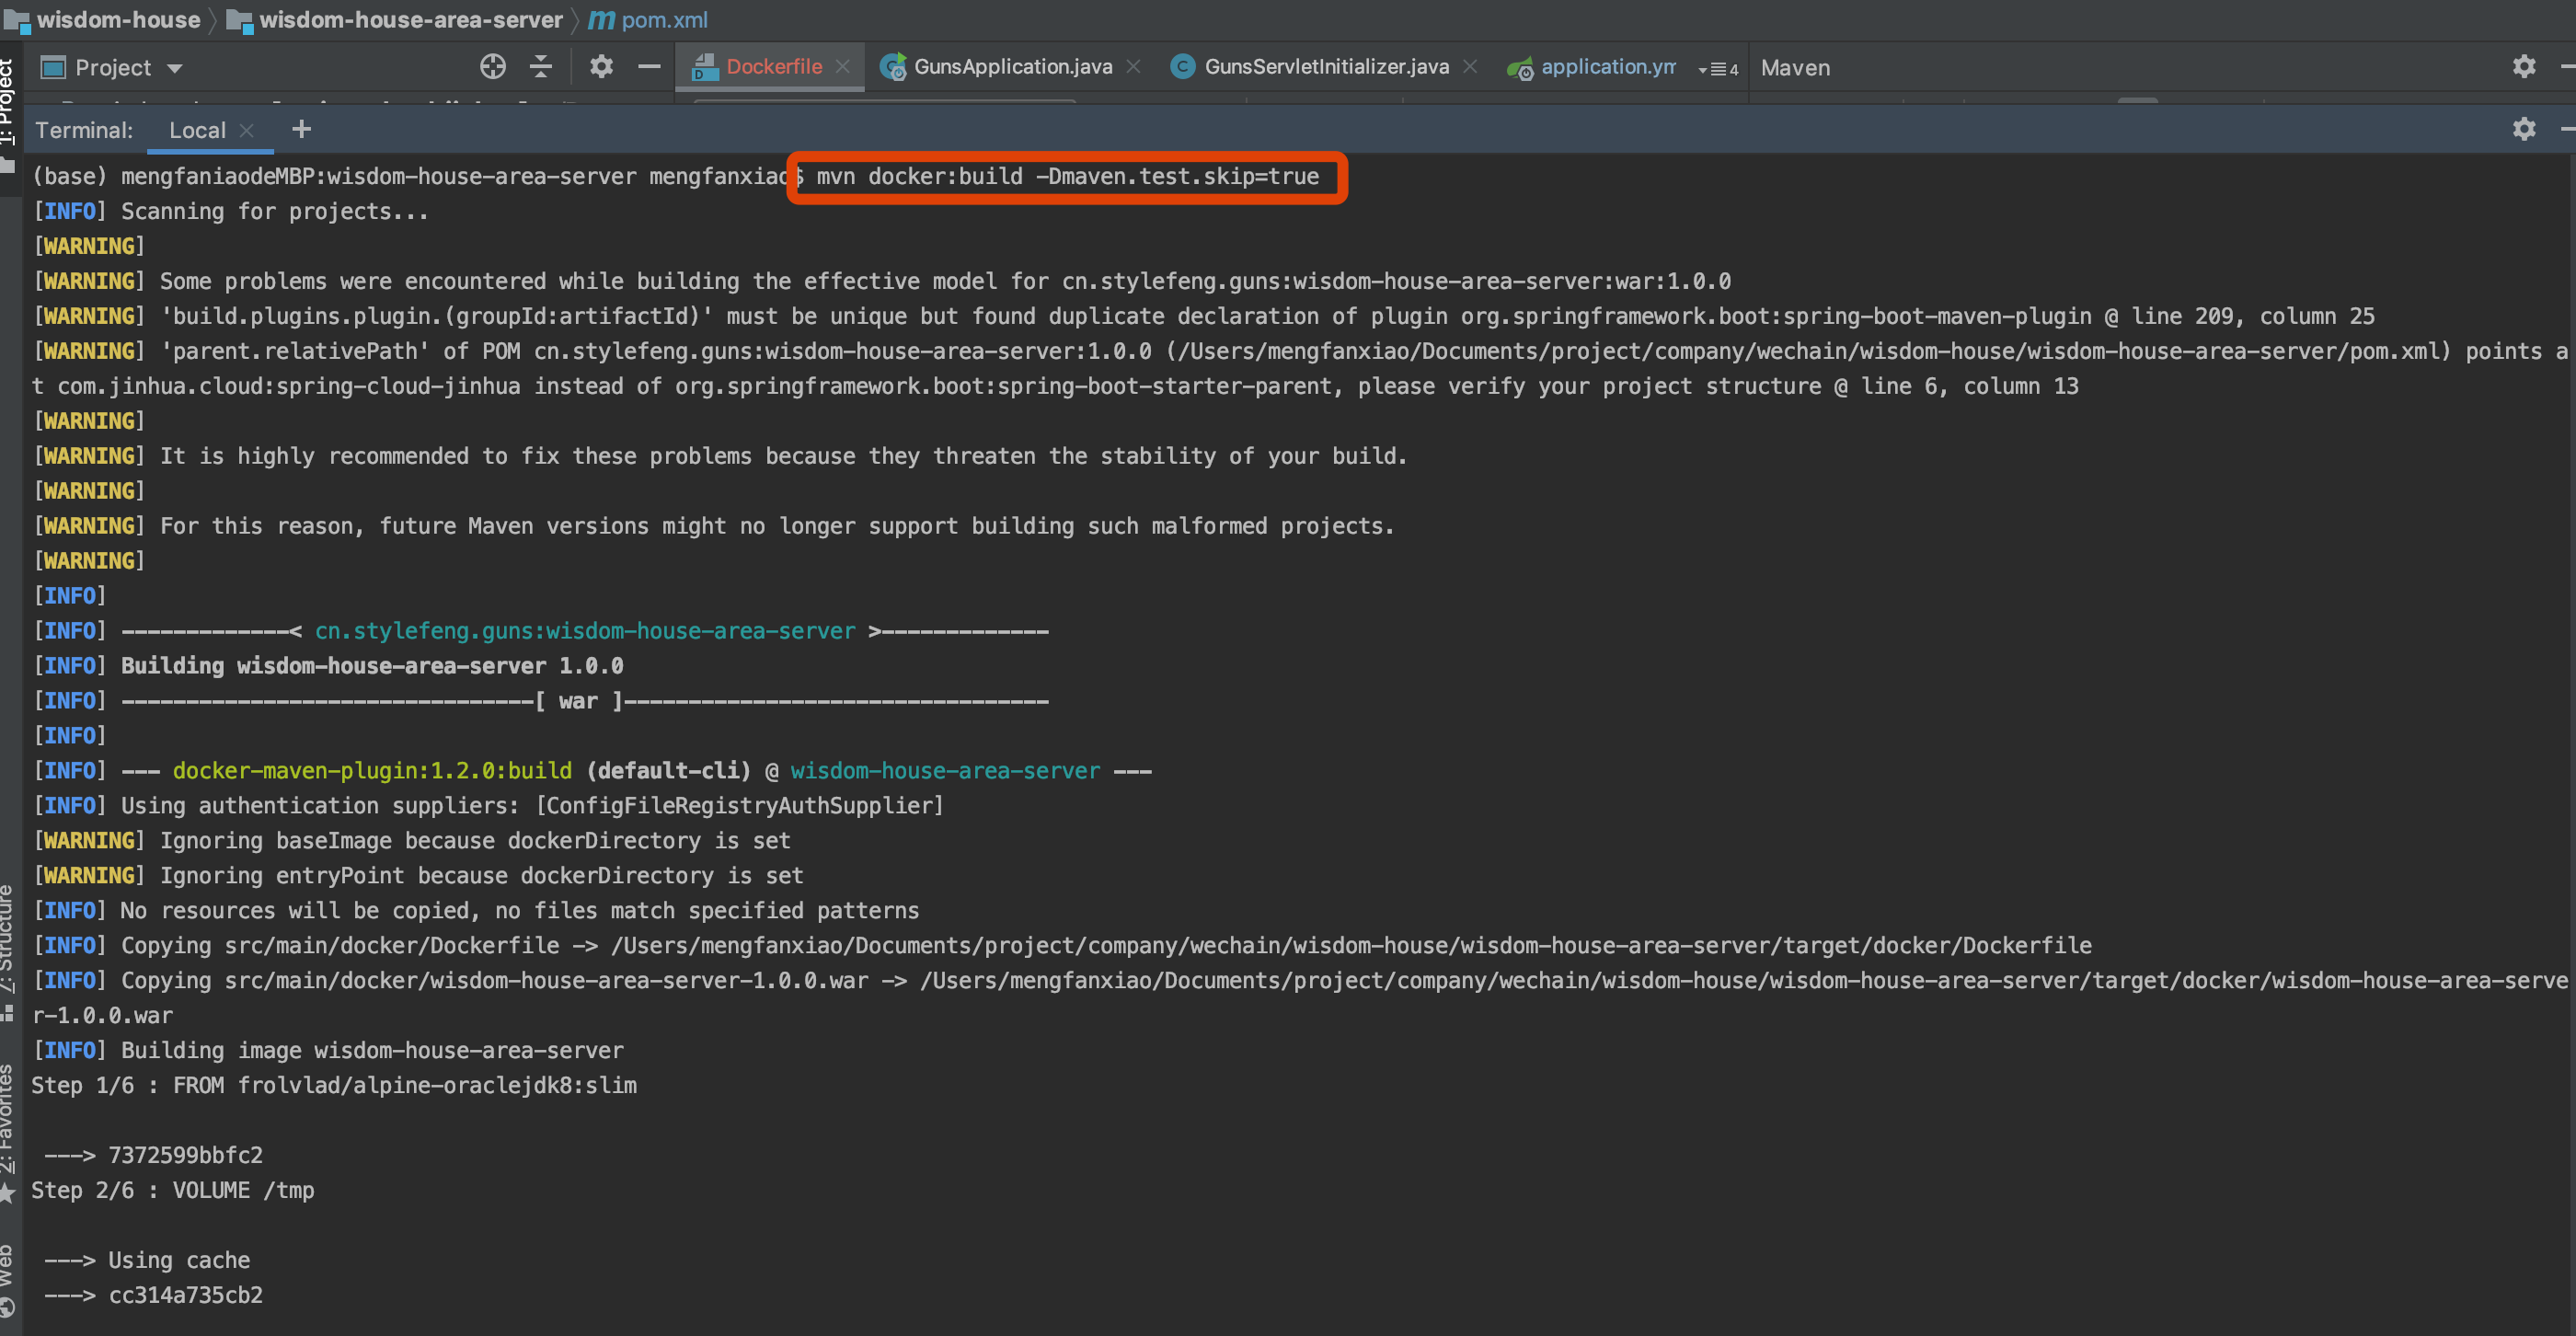This screenshot has height=1336, width=2576.
Task: Click the Maven tool window title
Action: (1795, 68)
